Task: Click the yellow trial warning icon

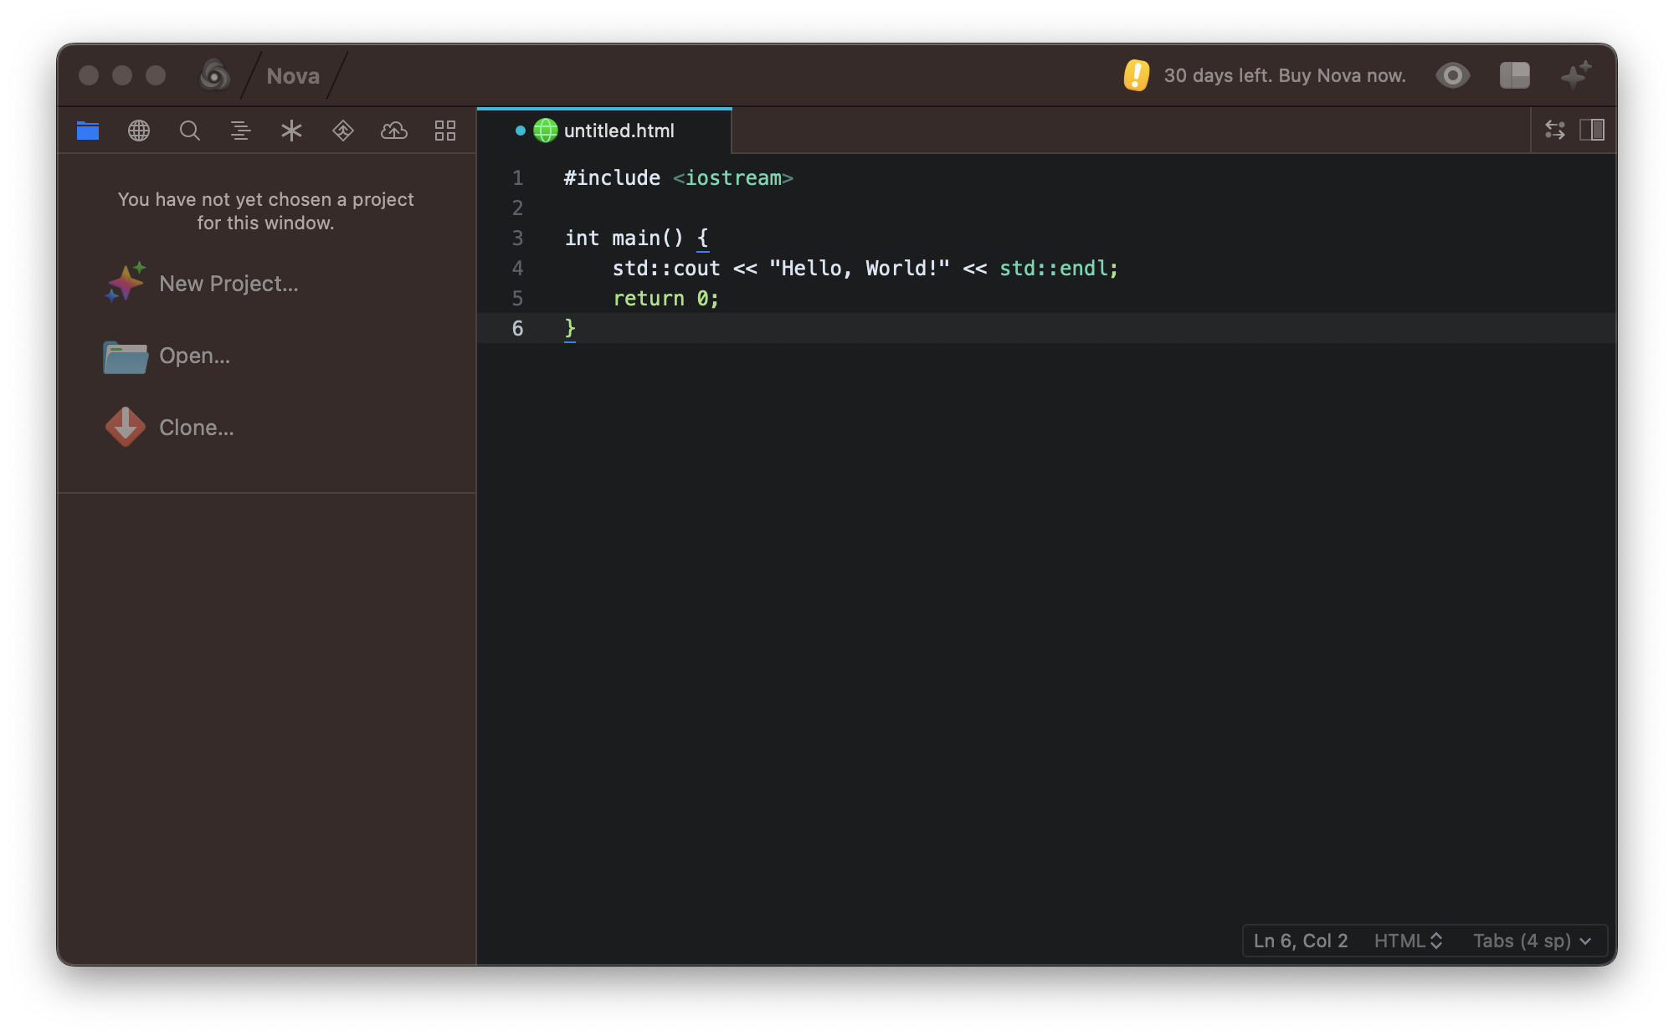Action: pos(1137,75)
